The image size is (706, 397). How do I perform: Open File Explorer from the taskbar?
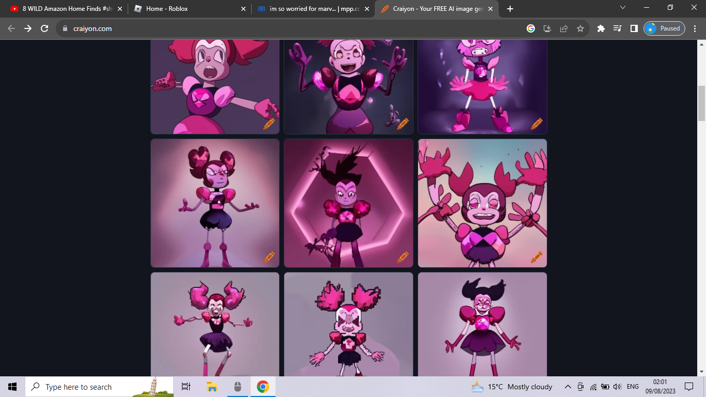(x=212, y=387)
